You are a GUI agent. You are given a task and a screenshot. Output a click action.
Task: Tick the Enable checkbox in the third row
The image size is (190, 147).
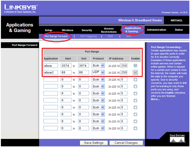pos(135,80)
